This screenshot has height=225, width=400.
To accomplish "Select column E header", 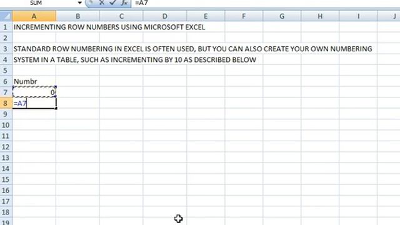I will point(206,16).
